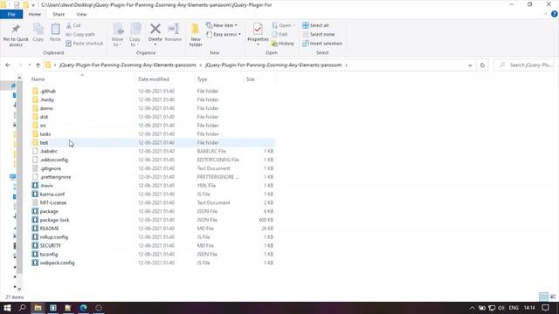
Task: Select the tasks folder
Action: [45, 133]
